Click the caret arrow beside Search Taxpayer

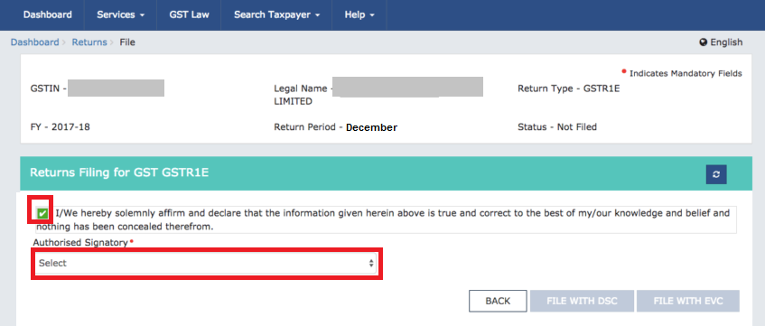pos(318,15)
